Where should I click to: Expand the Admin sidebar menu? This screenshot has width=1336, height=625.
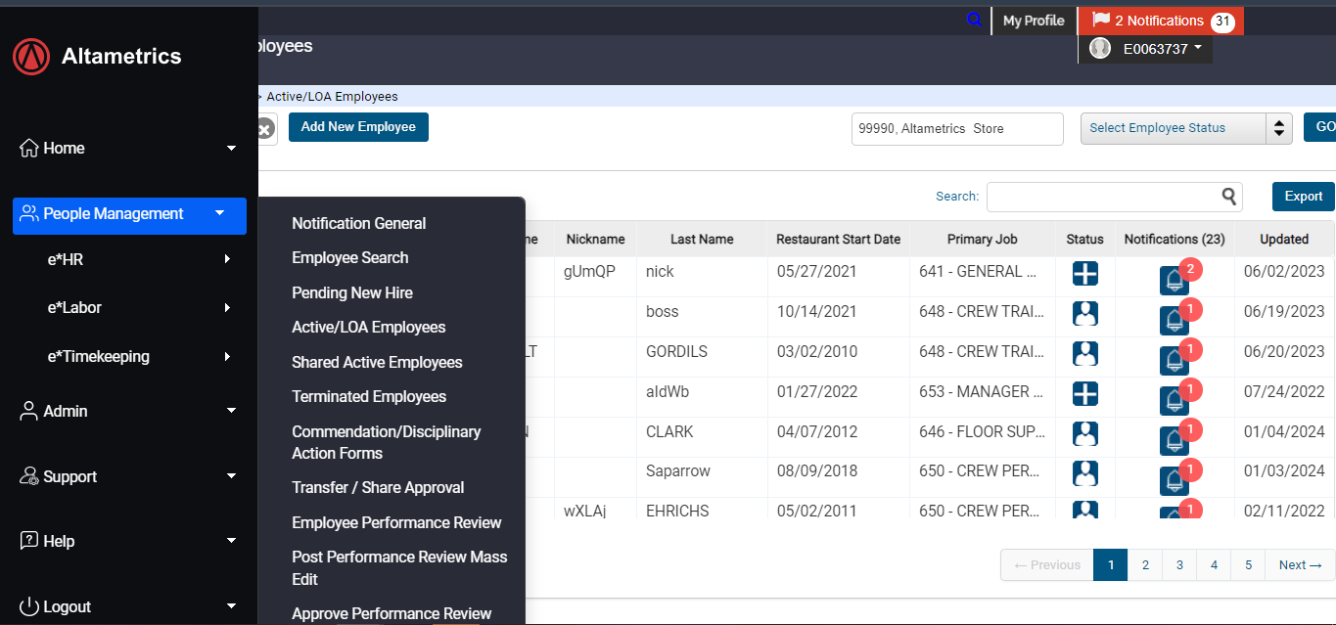129,411
